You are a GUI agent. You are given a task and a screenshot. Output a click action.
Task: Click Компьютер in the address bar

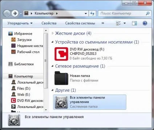pos(44,13)
